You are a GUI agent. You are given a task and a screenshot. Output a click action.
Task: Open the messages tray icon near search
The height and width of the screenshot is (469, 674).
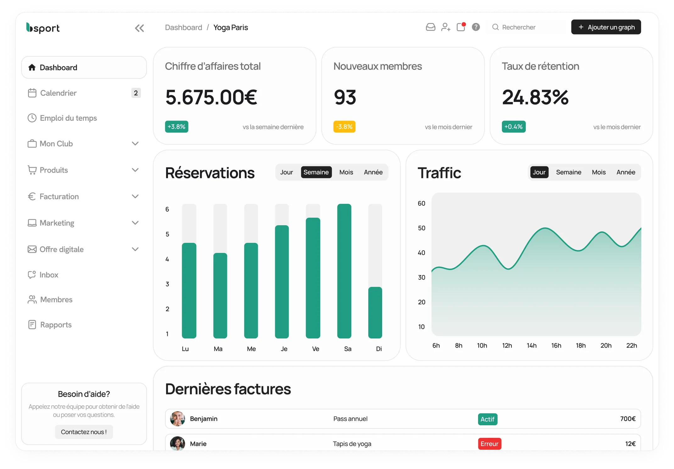click(430, 27)
